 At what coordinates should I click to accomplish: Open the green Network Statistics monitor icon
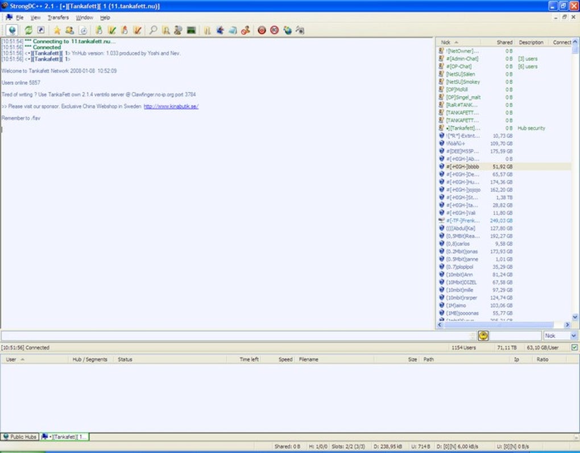(x=191, y=30)
